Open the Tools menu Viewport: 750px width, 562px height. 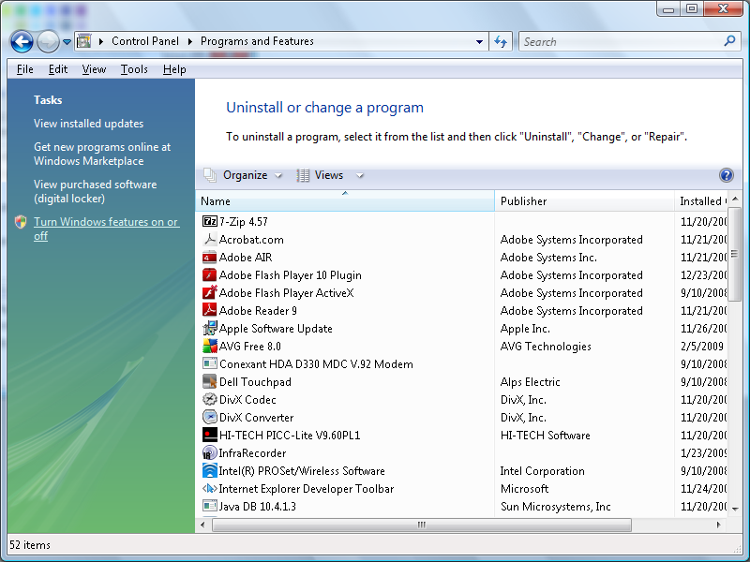coord(134,69)
